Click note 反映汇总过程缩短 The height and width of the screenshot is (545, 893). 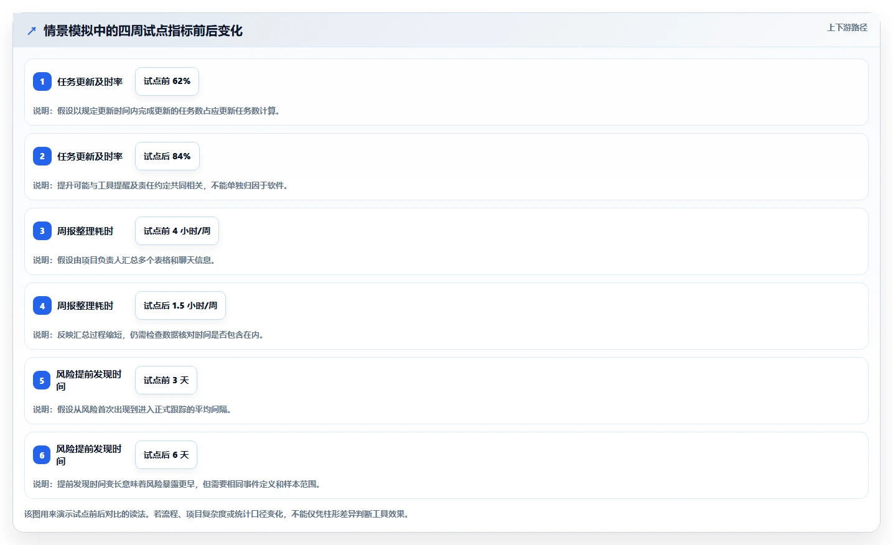148,335
